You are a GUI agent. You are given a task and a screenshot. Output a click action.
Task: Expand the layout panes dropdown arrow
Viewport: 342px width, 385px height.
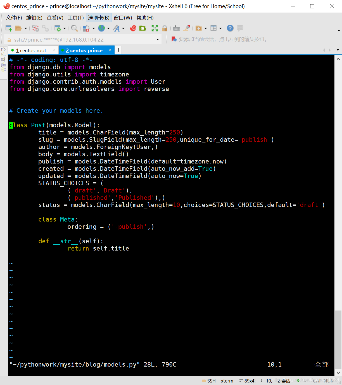[x=220, y=28]
